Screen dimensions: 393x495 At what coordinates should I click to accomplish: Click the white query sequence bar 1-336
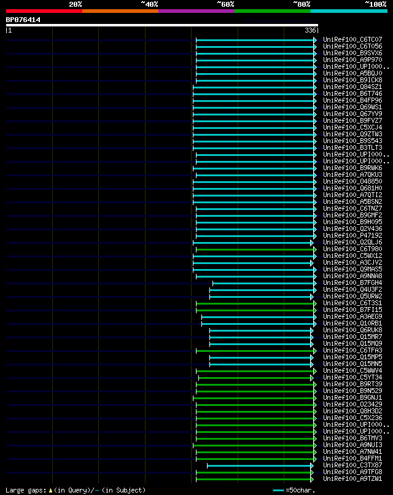tap(162, 25)
